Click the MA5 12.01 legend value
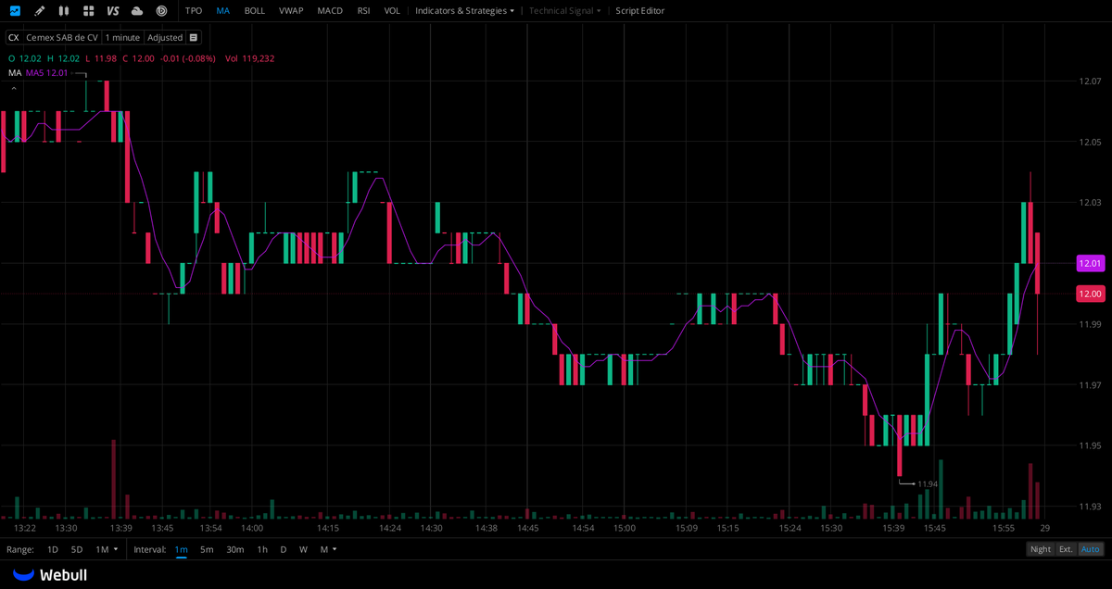 (46, 72)
